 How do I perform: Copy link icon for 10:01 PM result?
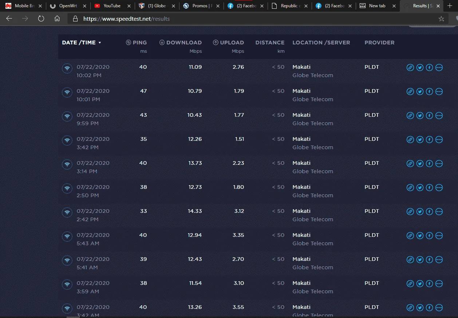(410, 92)
